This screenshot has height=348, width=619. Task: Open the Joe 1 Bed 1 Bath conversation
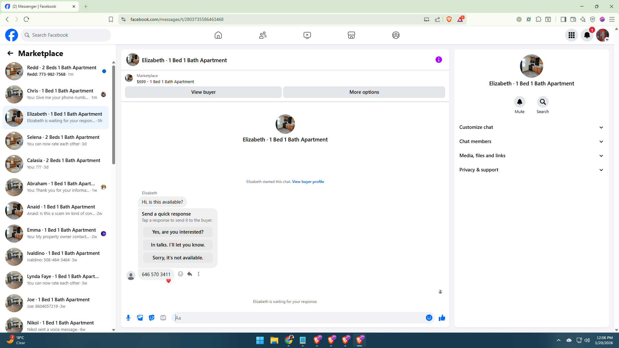click(55, 303)
